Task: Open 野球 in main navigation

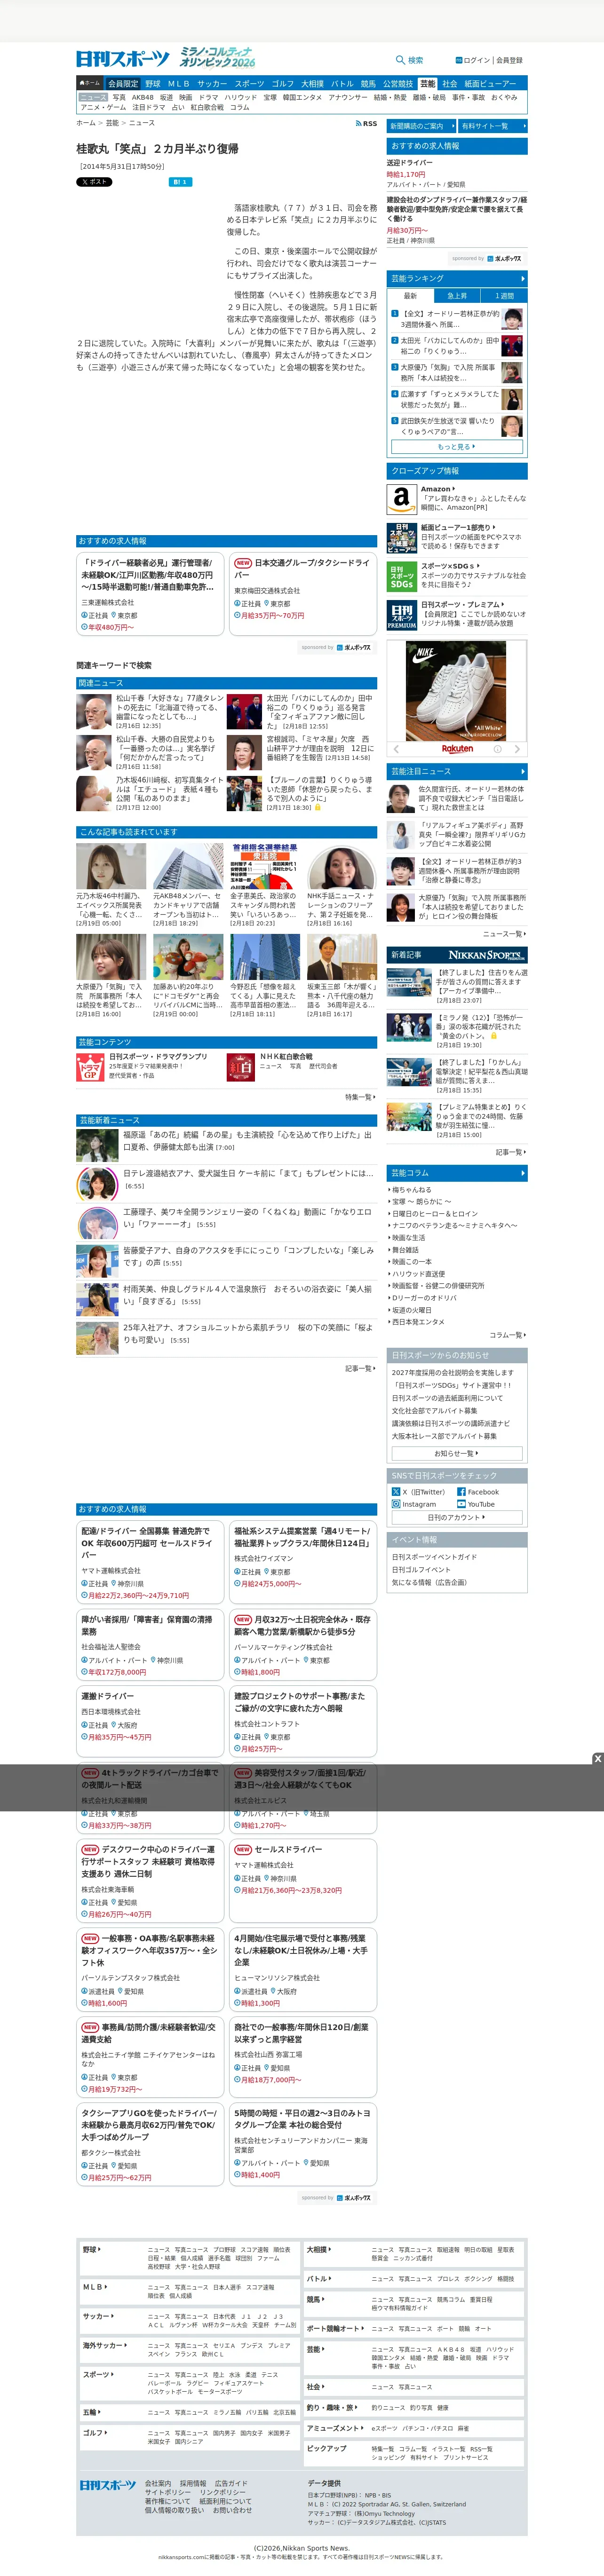Action: (152, 84)
